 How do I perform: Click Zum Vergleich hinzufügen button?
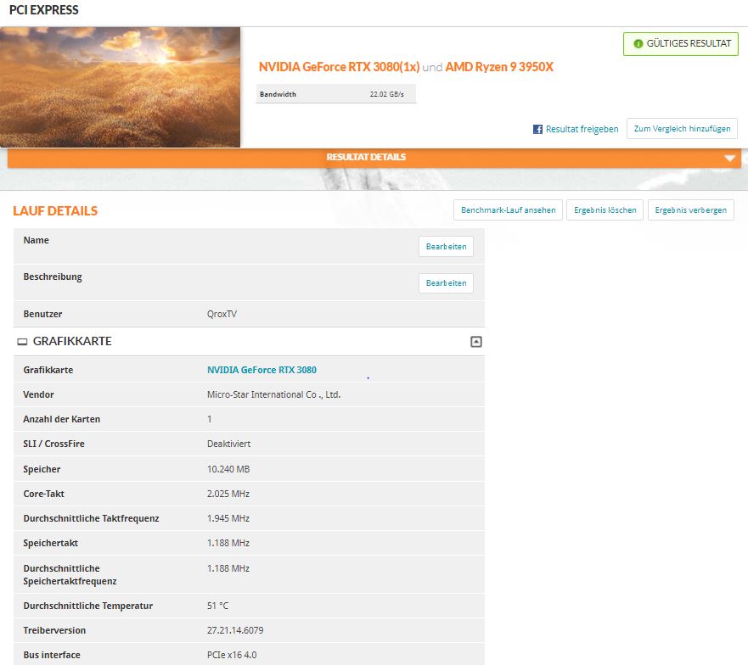pyautogui.click(x=682, y=129)
